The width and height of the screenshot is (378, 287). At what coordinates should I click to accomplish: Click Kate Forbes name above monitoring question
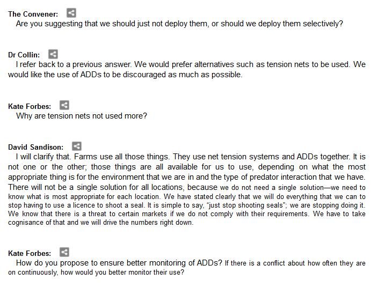(x=30, y=253)
